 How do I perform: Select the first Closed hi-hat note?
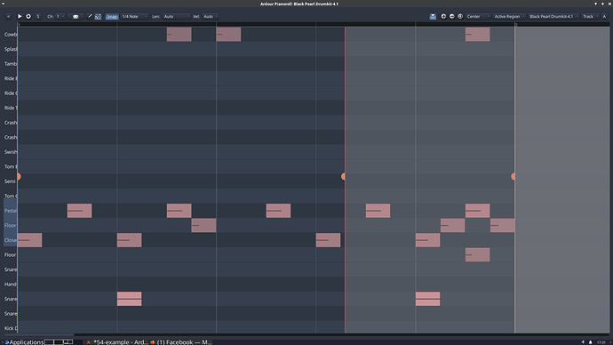[x=29, y=240]
